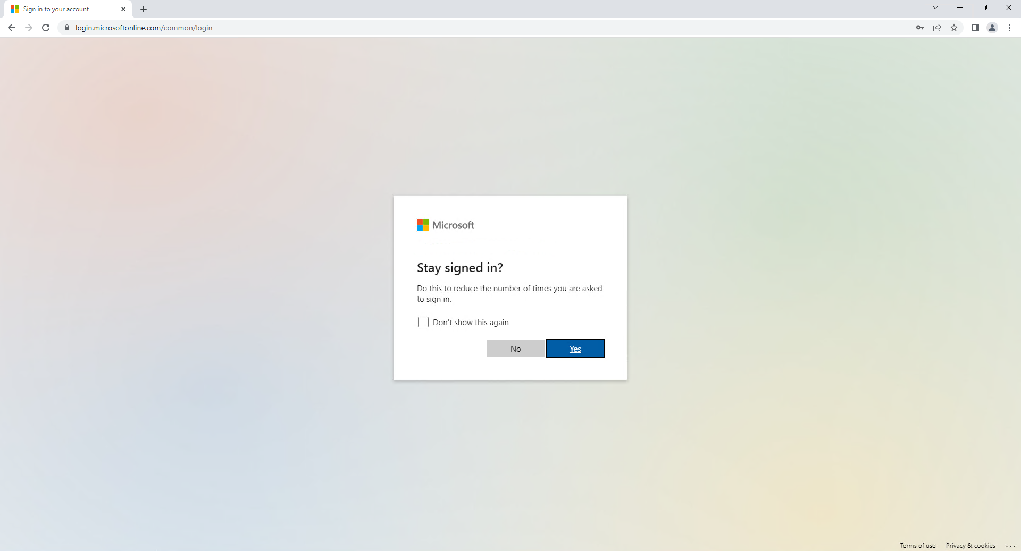Open Chrome three-dot menu

1009,28
